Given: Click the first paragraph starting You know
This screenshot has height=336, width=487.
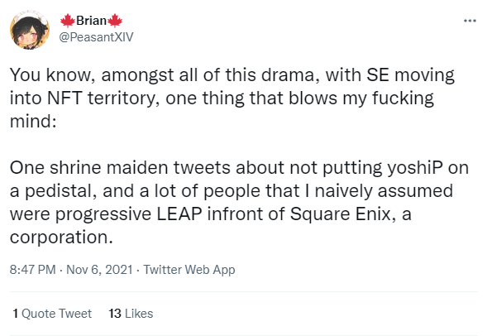Looking at the screenshot, I should (x=232, y=98).
